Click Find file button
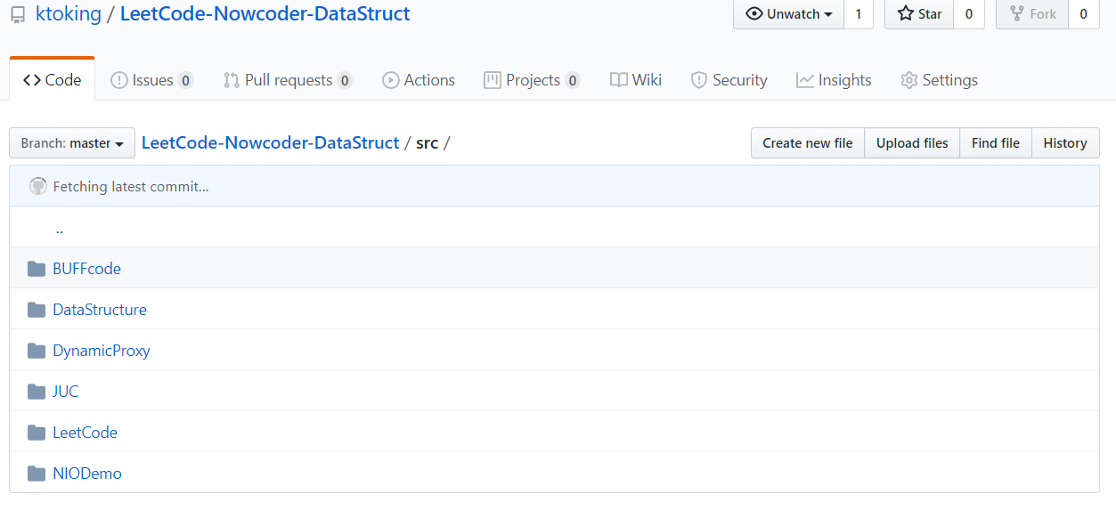The width and height of the screenshot is (1116, 510). pos(996,143)
